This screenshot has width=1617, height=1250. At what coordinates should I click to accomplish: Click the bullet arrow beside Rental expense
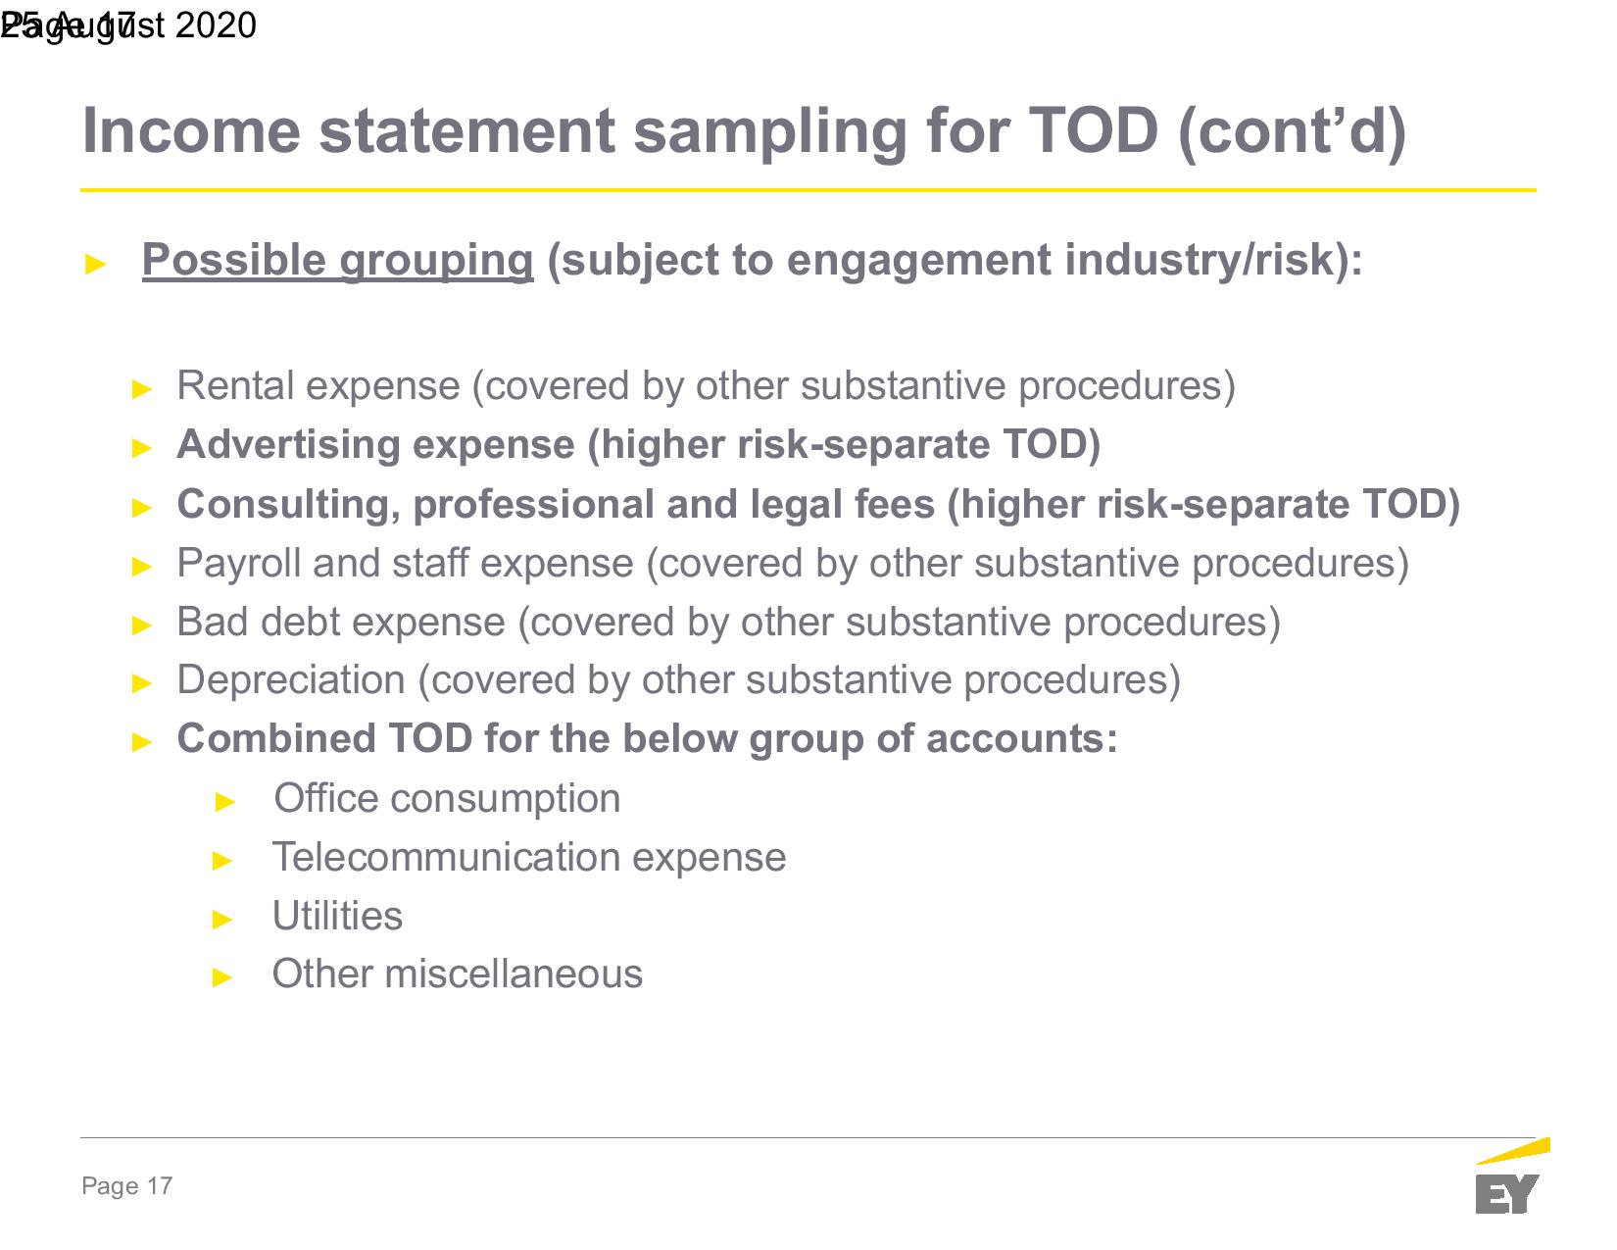pyautogui.click(x=142, y=390)
